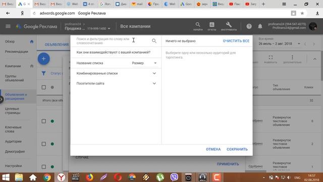Go to the next date period arrow

(x=314, y=44)
